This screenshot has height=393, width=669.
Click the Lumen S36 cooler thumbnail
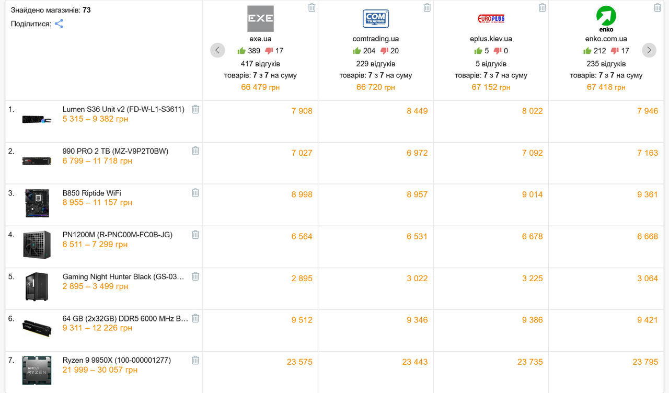pyautogui.click(x=37, y=119)
